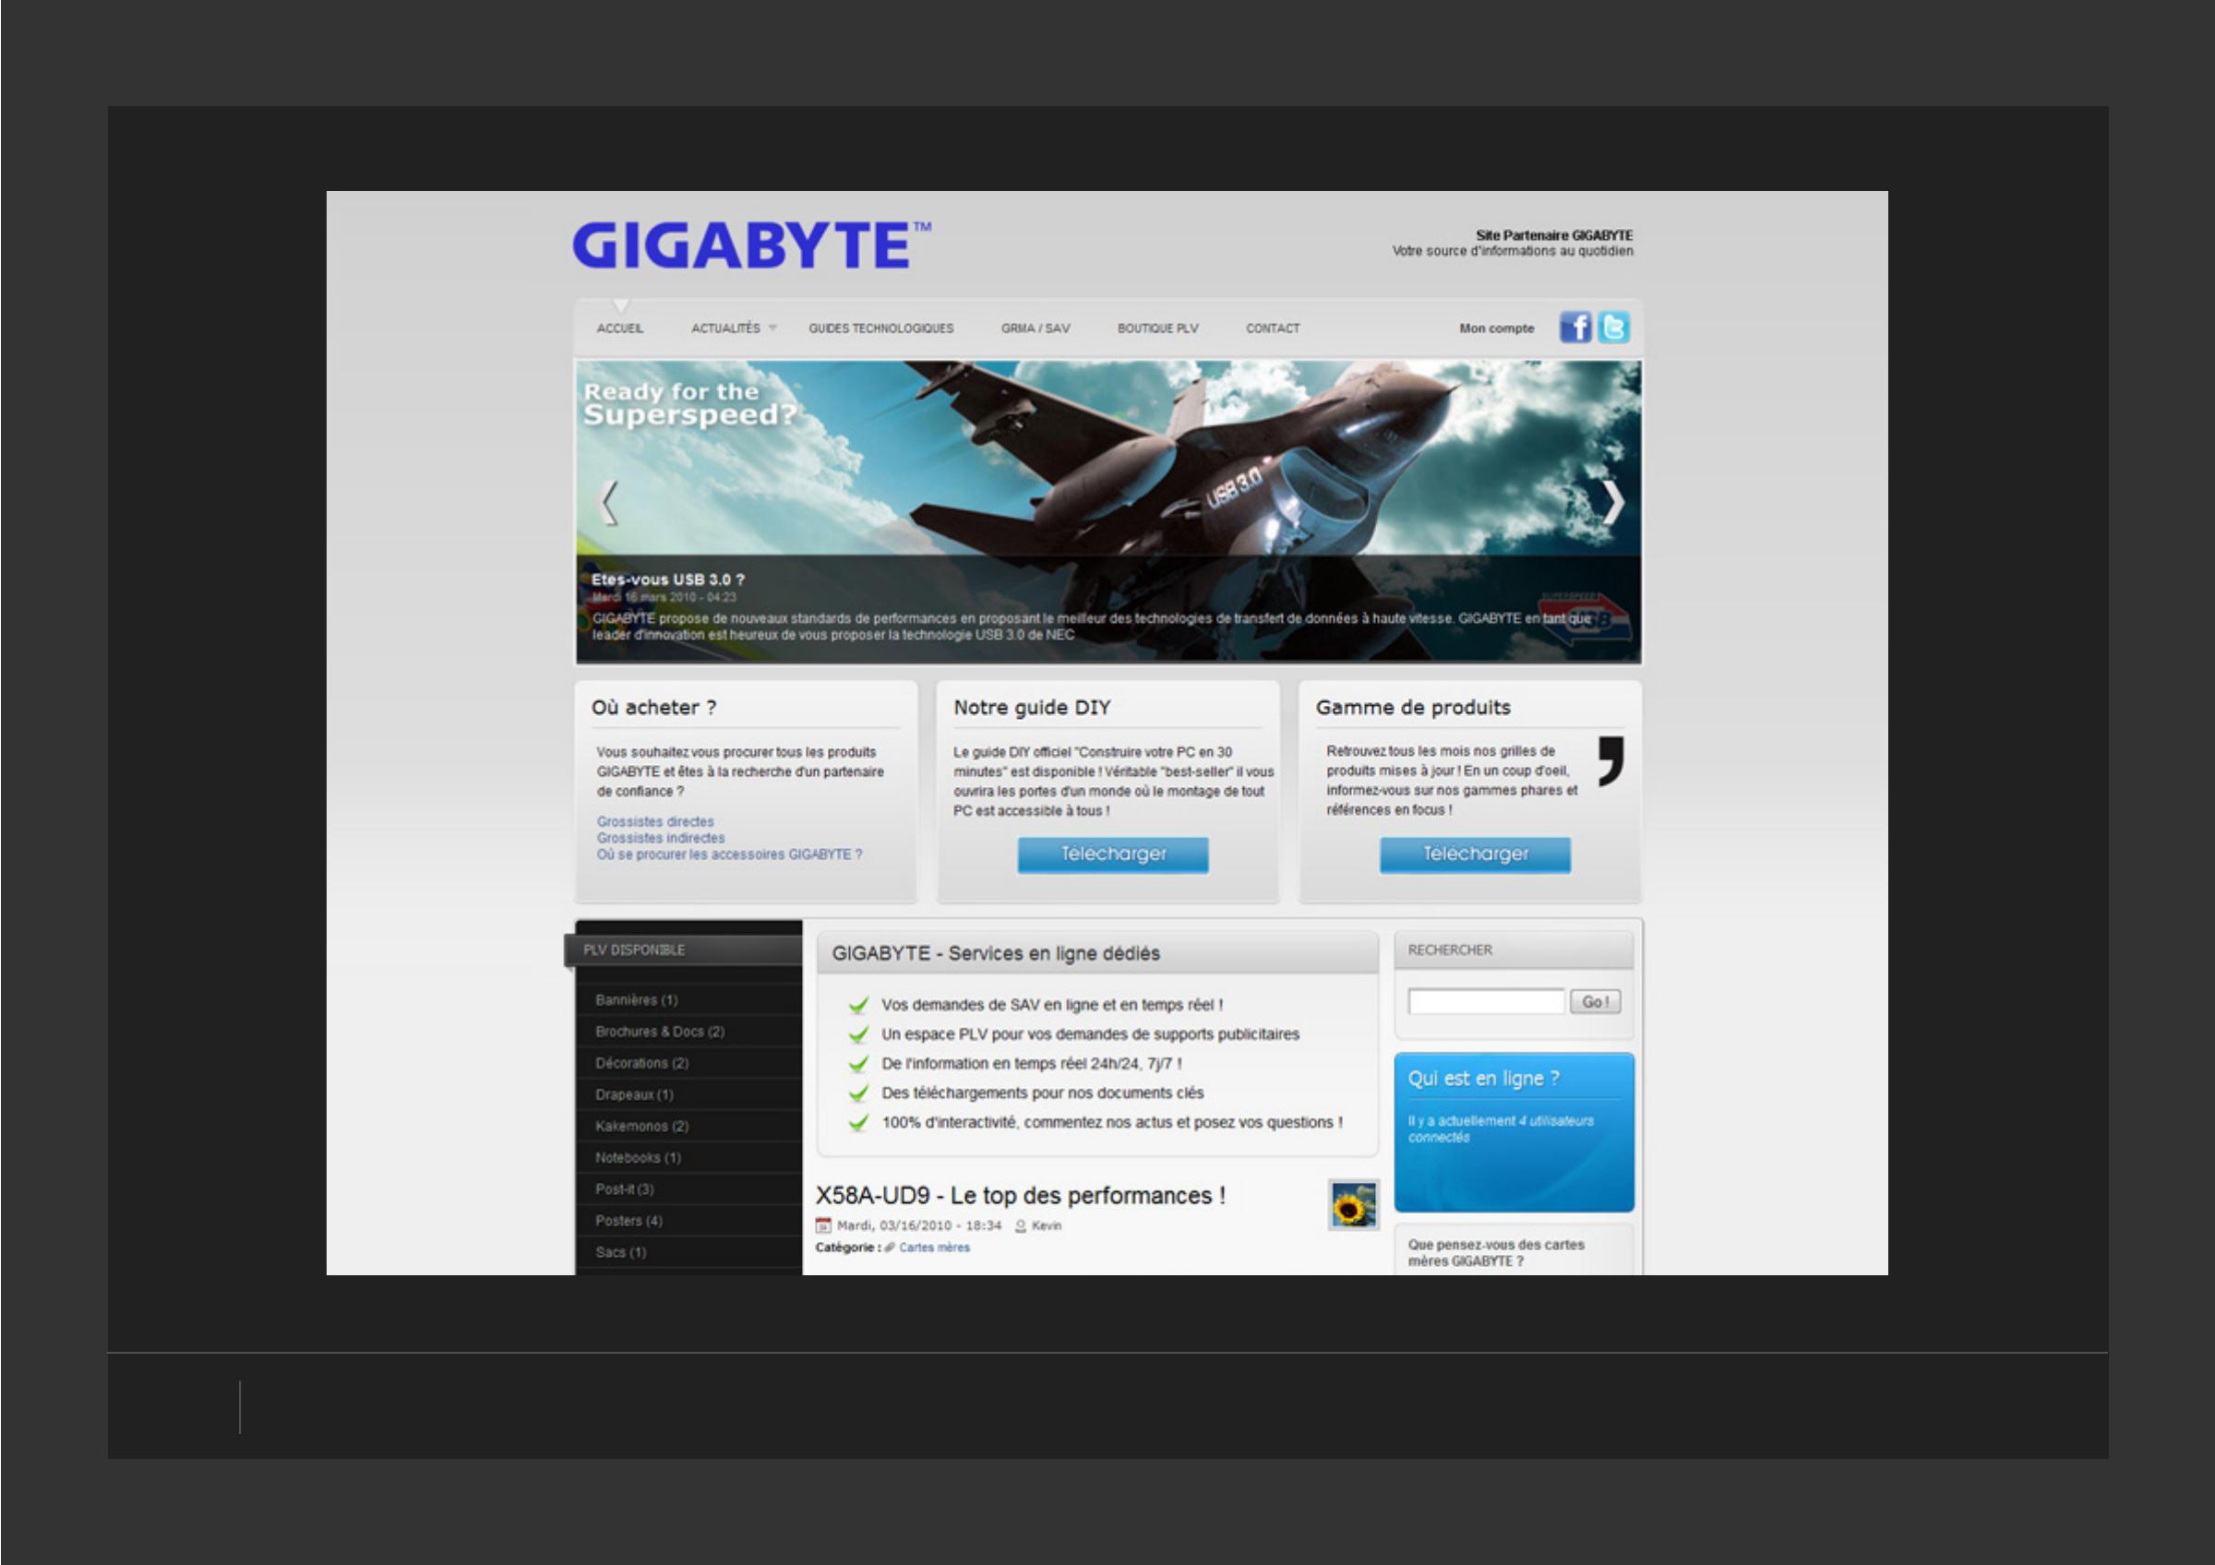Select Kakemonos (2) category

coord(641,1127)
